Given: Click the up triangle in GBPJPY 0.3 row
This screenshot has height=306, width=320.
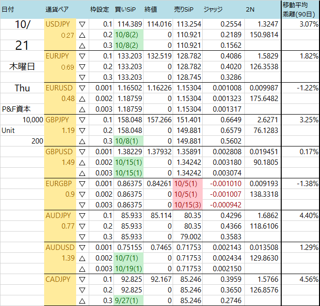Looking at the screenshot, I should (x=82, y=141).
